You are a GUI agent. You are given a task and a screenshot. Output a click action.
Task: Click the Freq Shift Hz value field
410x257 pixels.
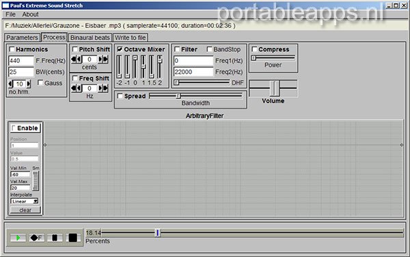click(90, 88)
